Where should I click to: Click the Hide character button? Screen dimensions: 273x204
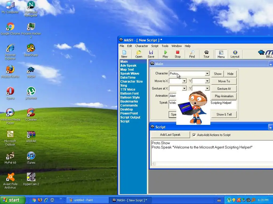point(230,74)
